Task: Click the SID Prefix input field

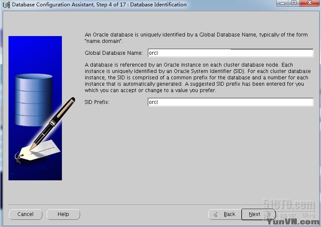Action: [231, 102]
